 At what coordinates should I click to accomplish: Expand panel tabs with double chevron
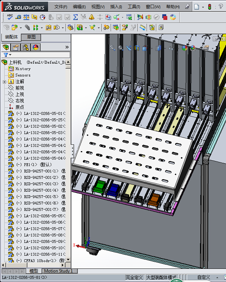point(67,47)
